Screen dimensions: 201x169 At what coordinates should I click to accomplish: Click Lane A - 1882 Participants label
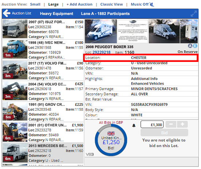tap(105, 14)
